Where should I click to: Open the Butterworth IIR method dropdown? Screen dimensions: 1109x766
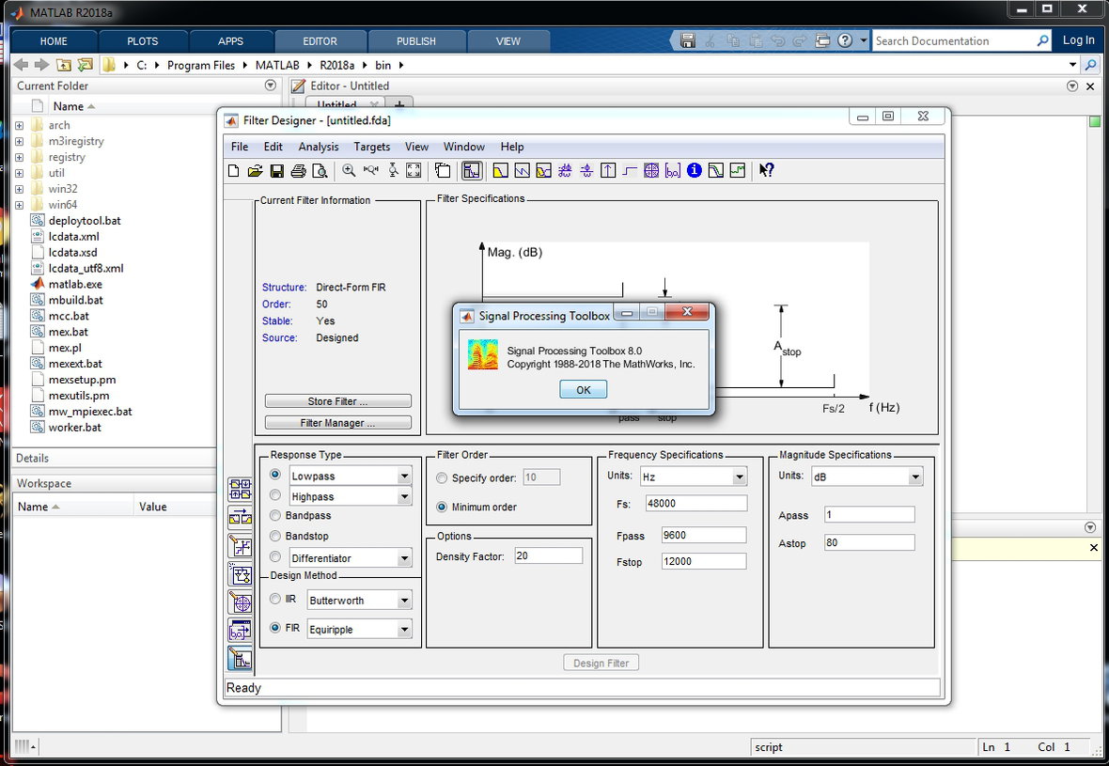coord(404,601)
